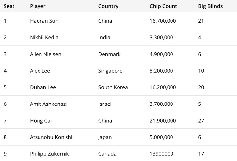Select player name Hong Cai
Viewport: 237px width, 161px height.
coord(41,121)
